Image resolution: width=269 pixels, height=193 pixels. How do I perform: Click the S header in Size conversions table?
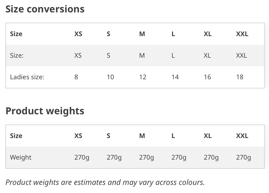click(108, 34)
